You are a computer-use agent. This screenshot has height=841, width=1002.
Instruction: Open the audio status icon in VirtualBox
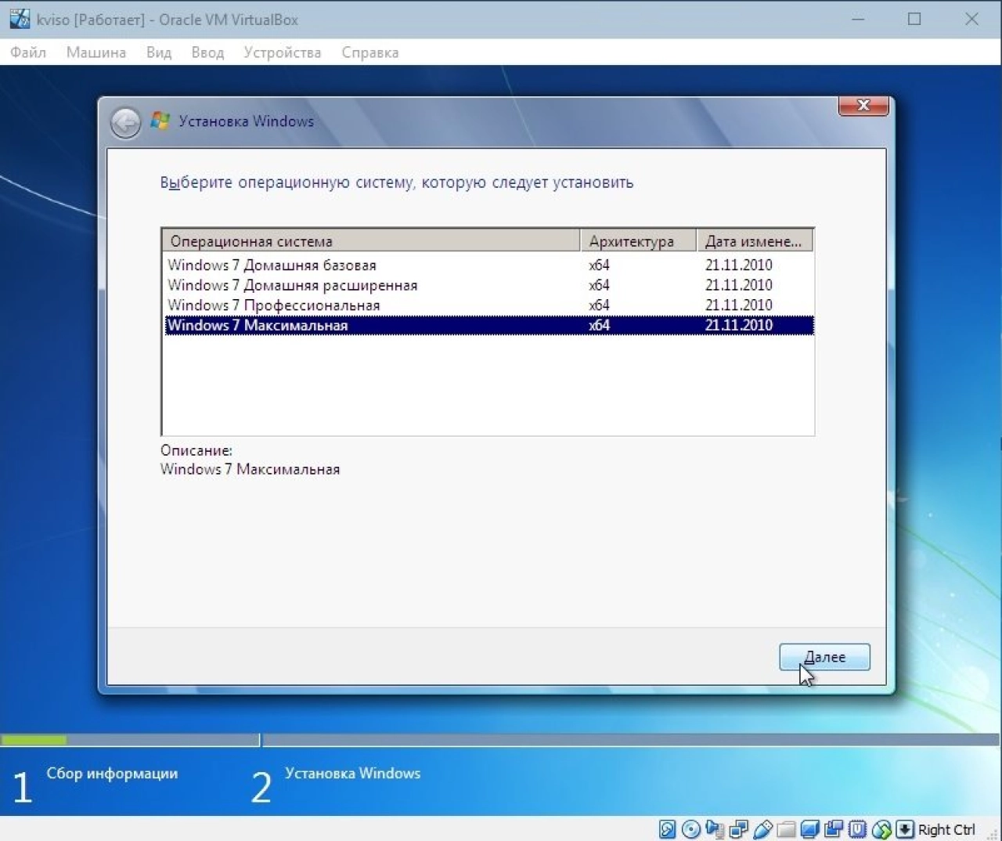tap(715, 829)
